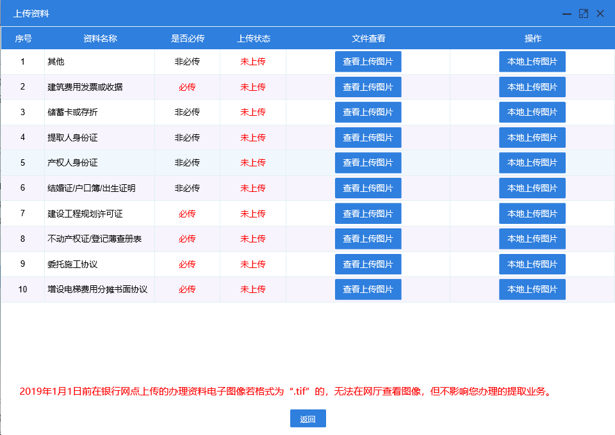Close the 上传资料 dialog
The image size is (615, 435).
(x=600, y=13)
